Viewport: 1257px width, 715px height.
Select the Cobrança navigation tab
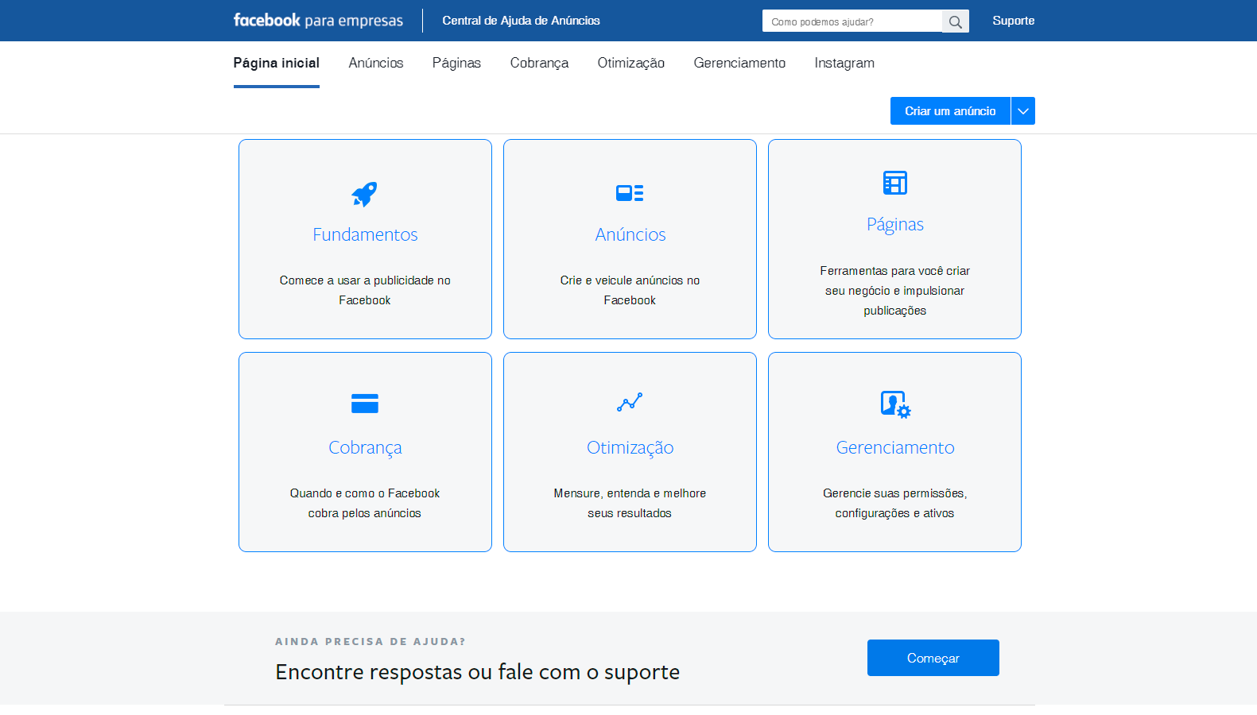539,63
